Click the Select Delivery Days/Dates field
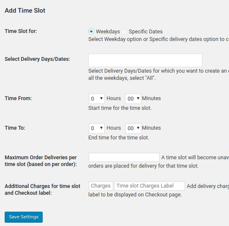This screenshot has height=226, width=229. [x=145, y=60]
